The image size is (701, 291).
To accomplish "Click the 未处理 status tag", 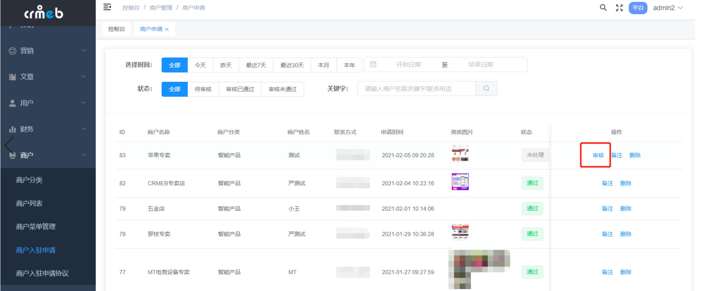I will coord(535,155).
